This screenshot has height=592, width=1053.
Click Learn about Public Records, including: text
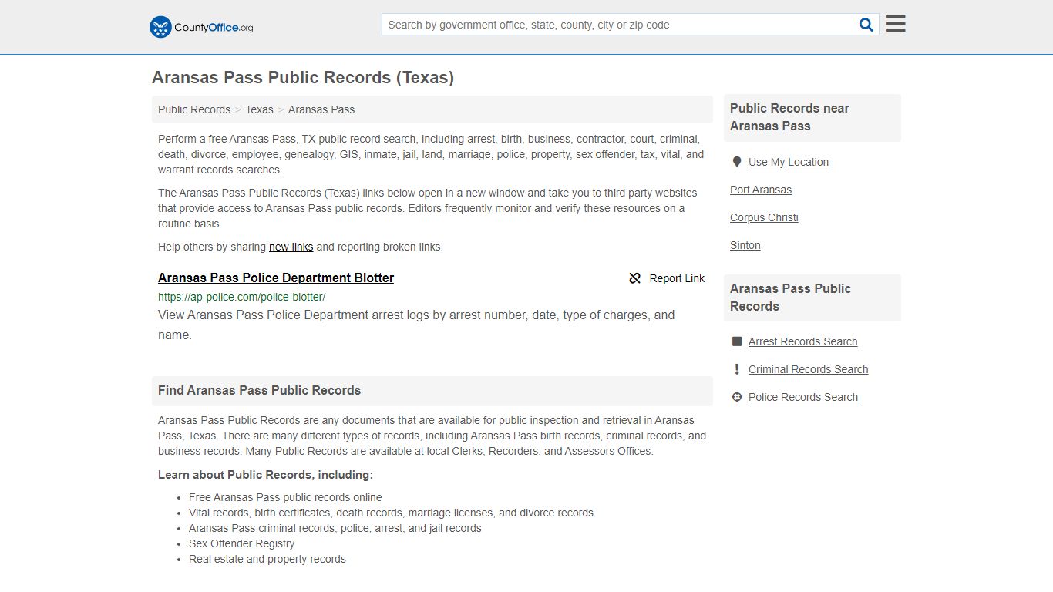click(265, 475)
